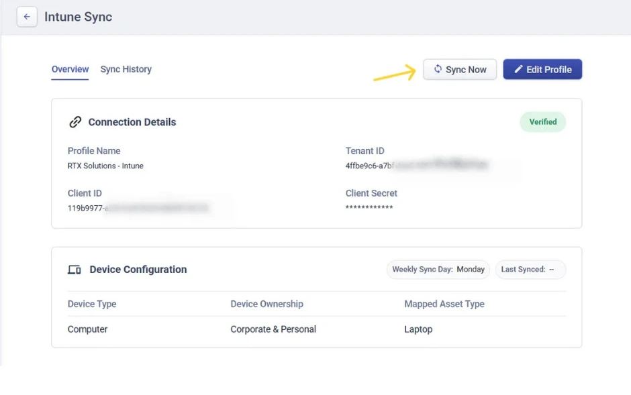Select the RTX Solutions - Intune profile name
The width and height of the screenshot is (631, 395).
tap(105, 166)
